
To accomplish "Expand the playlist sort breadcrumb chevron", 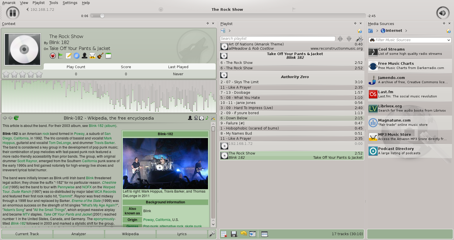I will pyautogui.click(x=230, y=31).
